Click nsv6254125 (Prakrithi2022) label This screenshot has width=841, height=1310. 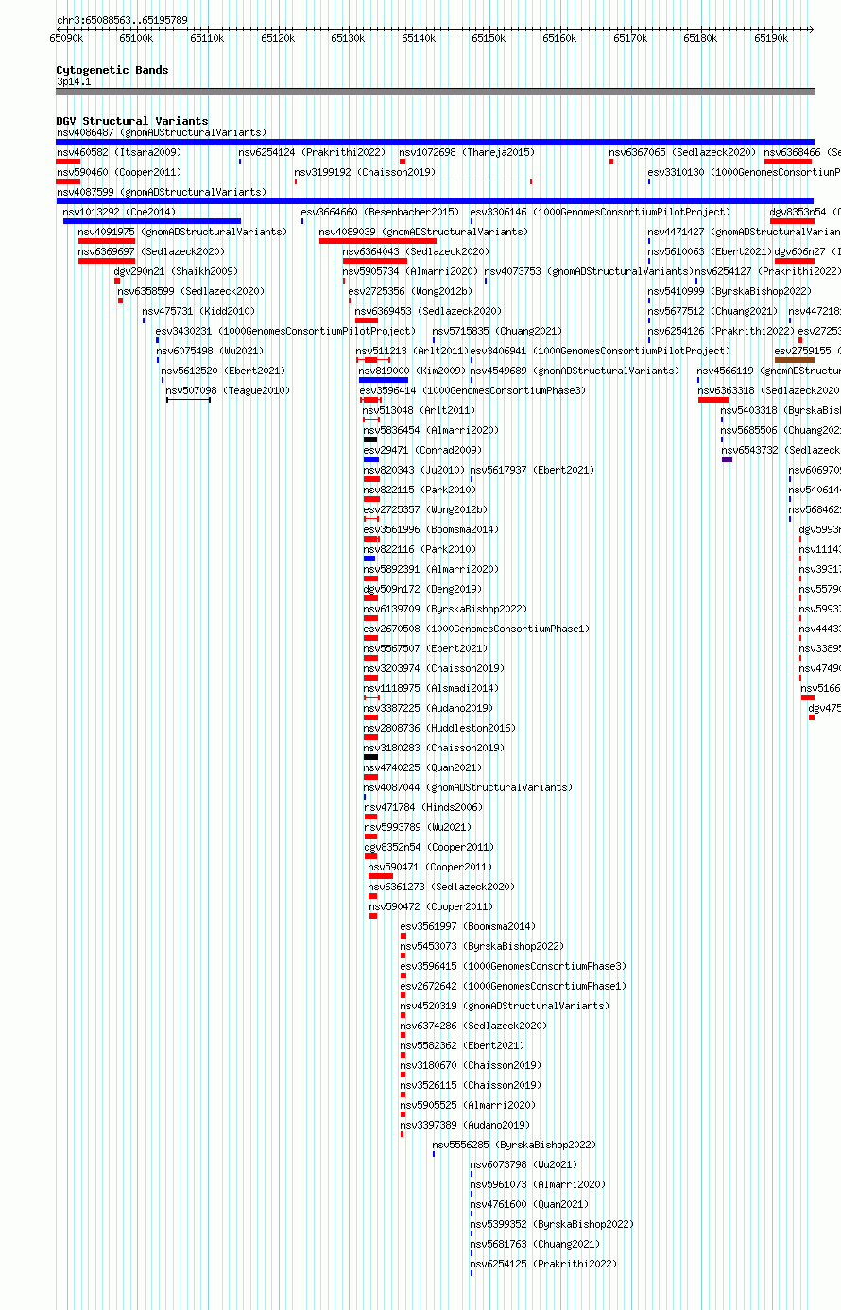pyautogui.click(x=543, y=1264)
